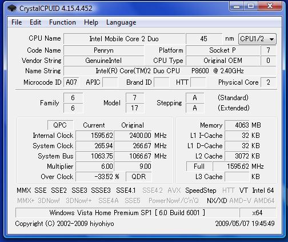The height and width of the screenshot is (242, 288).
Task: Click the empty HTT value field
Action: click(198, 82)
